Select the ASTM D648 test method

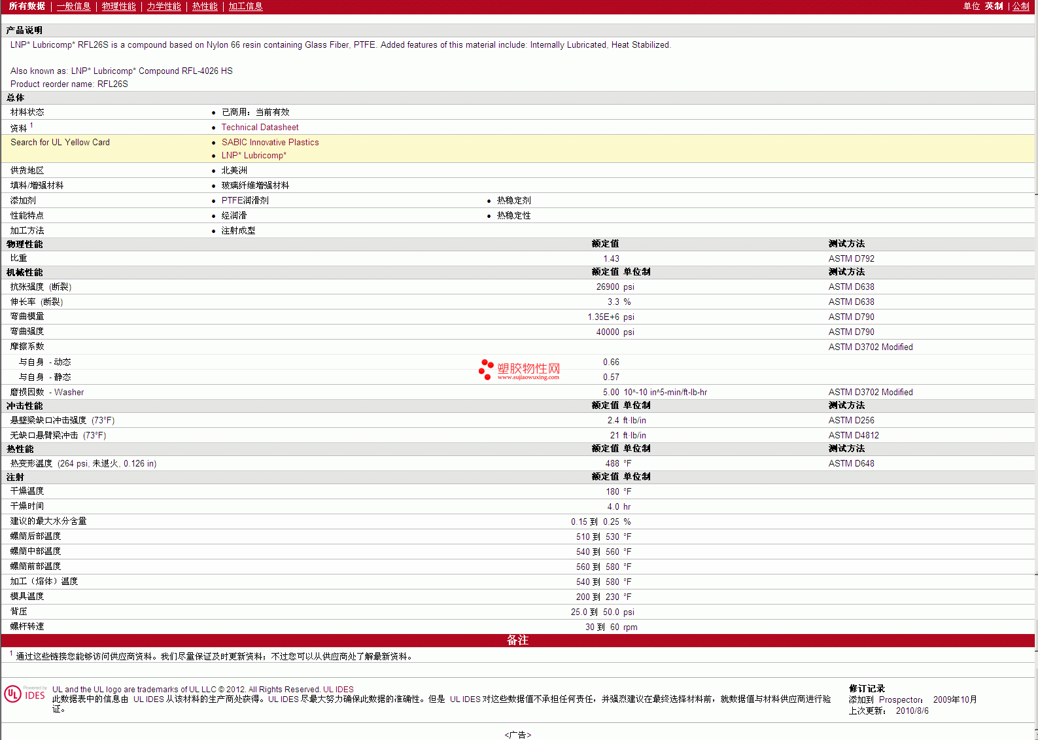pos(851,464)
